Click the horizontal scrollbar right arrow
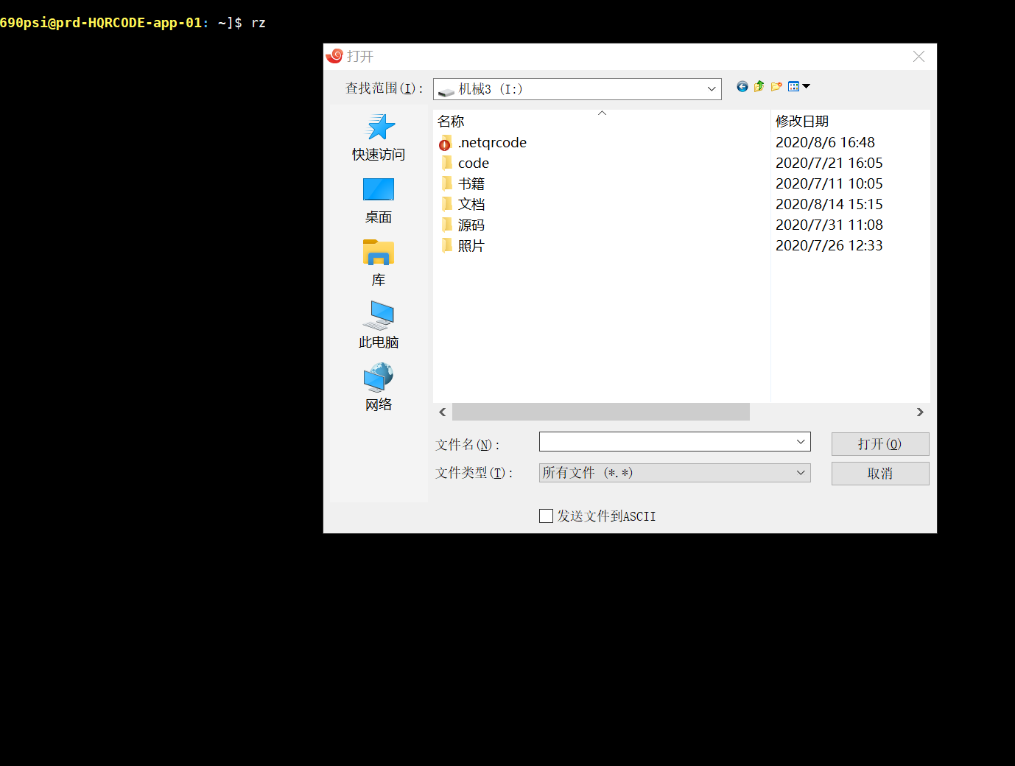Viewport: 1015px width, 766px height. pyautogui.click(x=920, y=412)
